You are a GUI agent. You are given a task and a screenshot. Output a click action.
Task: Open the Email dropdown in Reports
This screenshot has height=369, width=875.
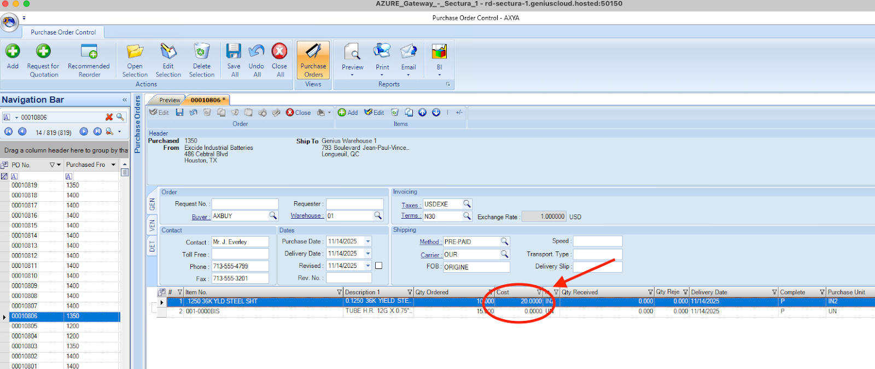tap(408, 74)
